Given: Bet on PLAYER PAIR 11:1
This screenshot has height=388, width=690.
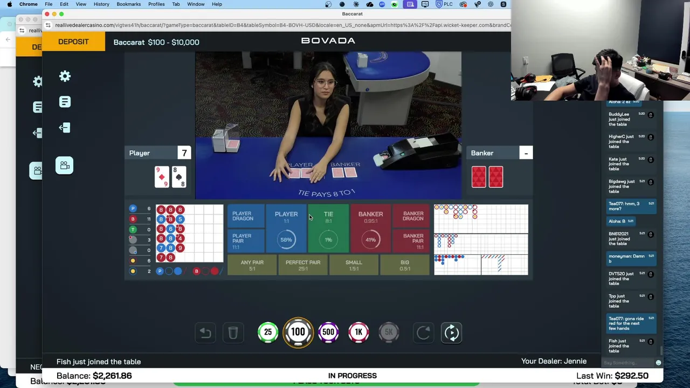Looking at the screenshot, I should coord(246,240).
